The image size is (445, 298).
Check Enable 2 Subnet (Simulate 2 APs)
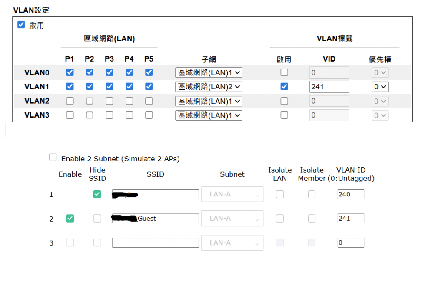point(53,157)
